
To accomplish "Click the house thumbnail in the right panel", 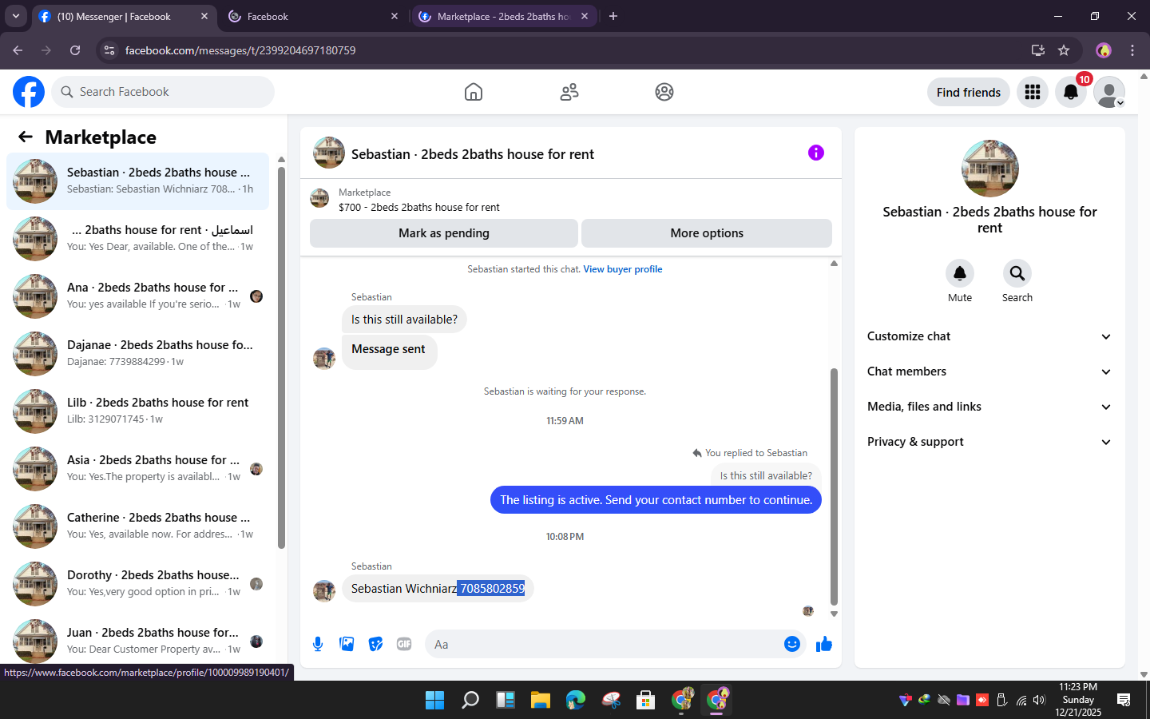I will pos(989,169).
